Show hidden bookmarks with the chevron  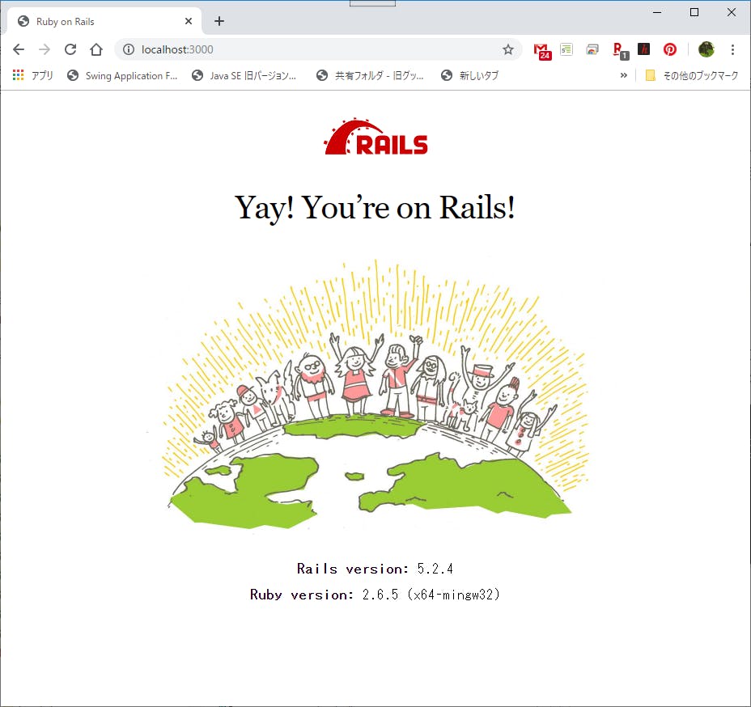pyautogui.click(x=623, y=75)
